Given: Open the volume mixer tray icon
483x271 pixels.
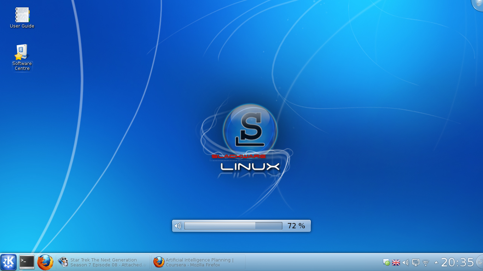Looking at the screenshot, I should (x=406, y=263).
